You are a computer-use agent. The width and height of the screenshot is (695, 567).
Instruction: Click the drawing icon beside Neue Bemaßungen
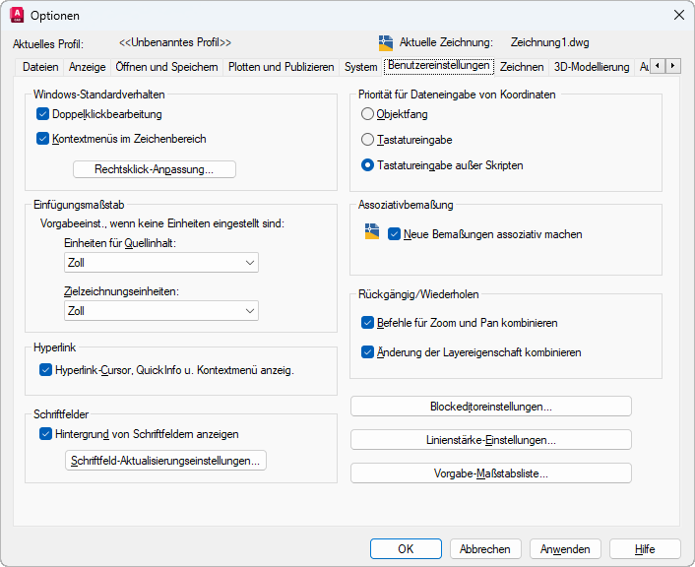coord(371,232)
